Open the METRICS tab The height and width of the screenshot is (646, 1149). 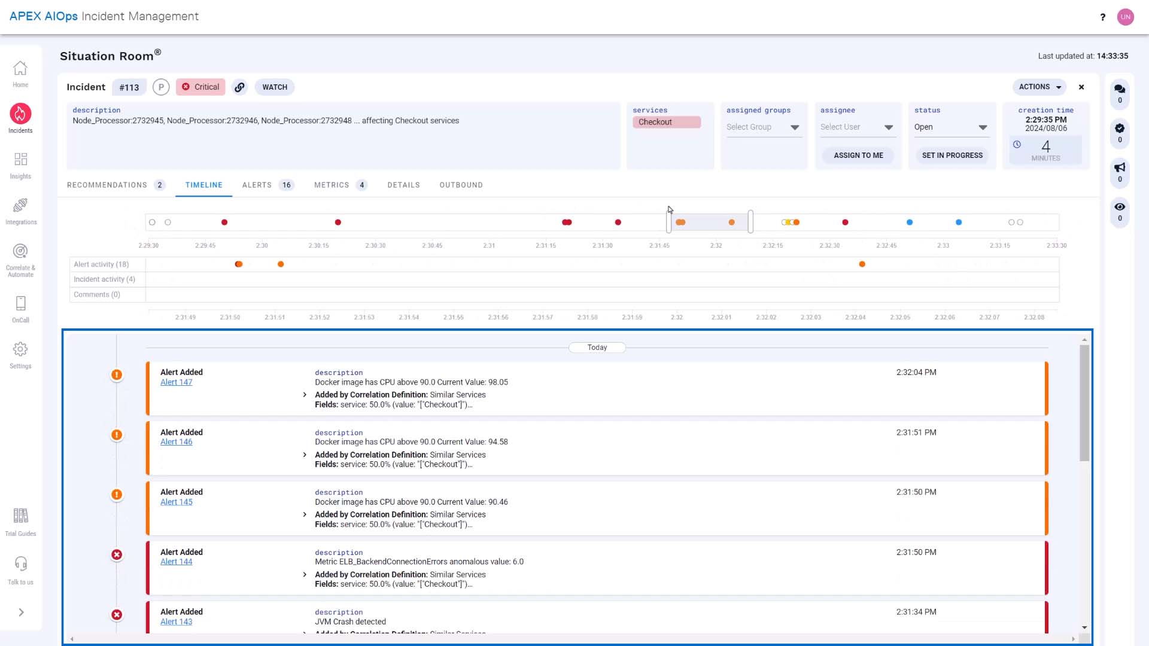(341, 185)
